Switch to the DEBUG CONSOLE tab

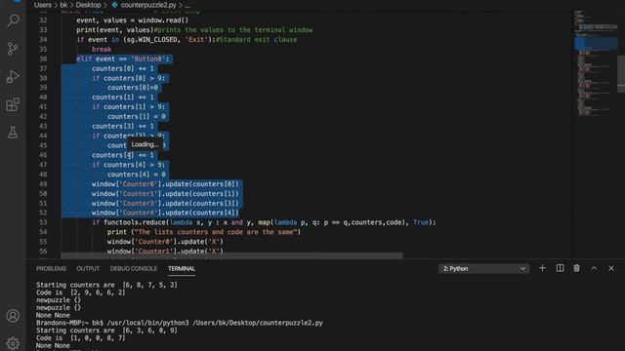click(134, 269)
